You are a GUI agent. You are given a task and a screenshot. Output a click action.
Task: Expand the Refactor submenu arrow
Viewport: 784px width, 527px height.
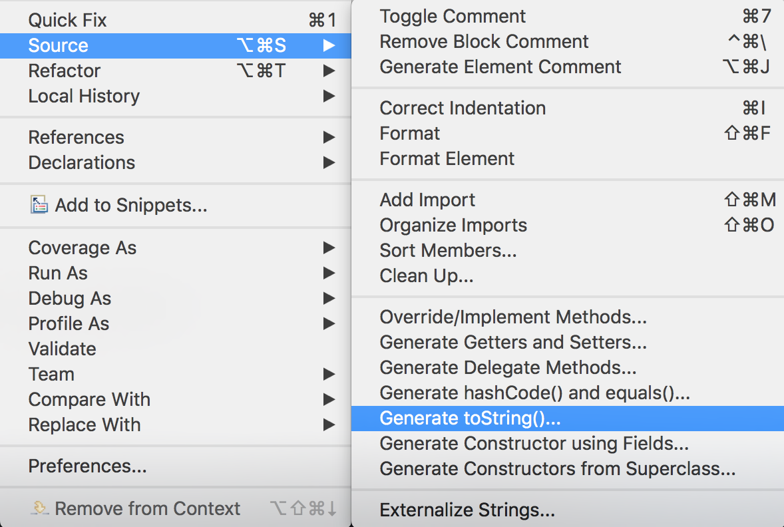[x=329, y=71]
